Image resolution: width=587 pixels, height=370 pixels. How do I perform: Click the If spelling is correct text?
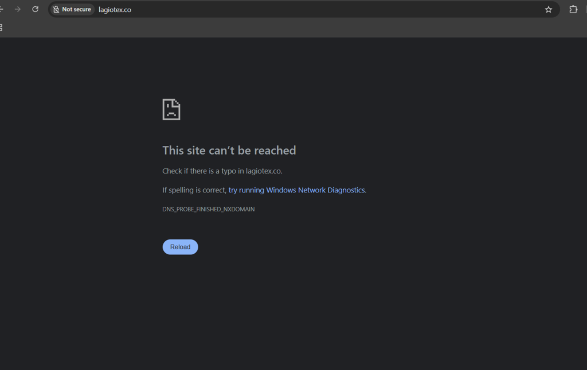point(194,190)
